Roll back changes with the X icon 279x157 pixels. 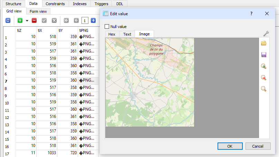(x=54, y=20)
